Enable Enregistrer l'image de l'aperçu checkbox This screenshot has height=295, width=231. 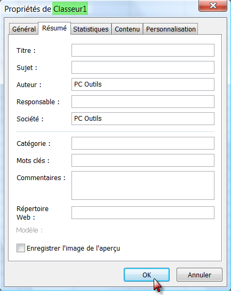21,248
